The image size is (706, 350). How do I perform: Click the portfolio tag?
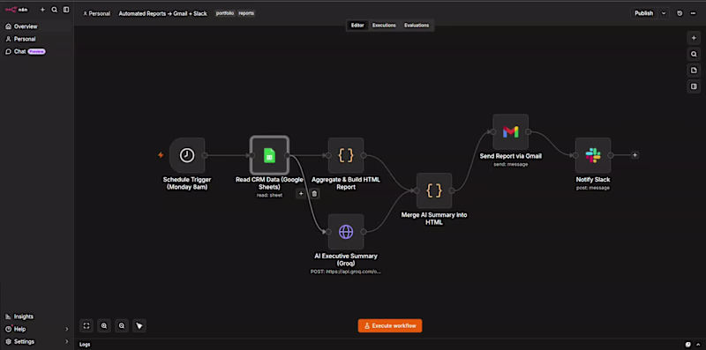click(x=225, y=13)
